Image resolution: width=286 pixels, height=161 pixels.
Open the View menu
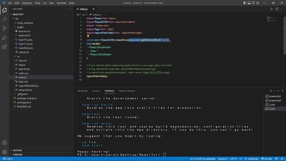point(38,3)
